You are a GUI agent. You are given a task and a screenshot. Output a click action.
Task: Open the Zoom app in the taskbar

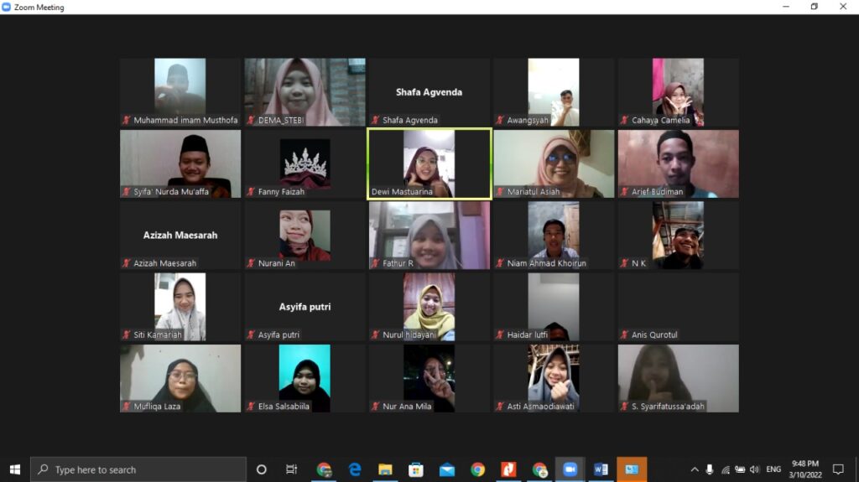coord(570,469)
